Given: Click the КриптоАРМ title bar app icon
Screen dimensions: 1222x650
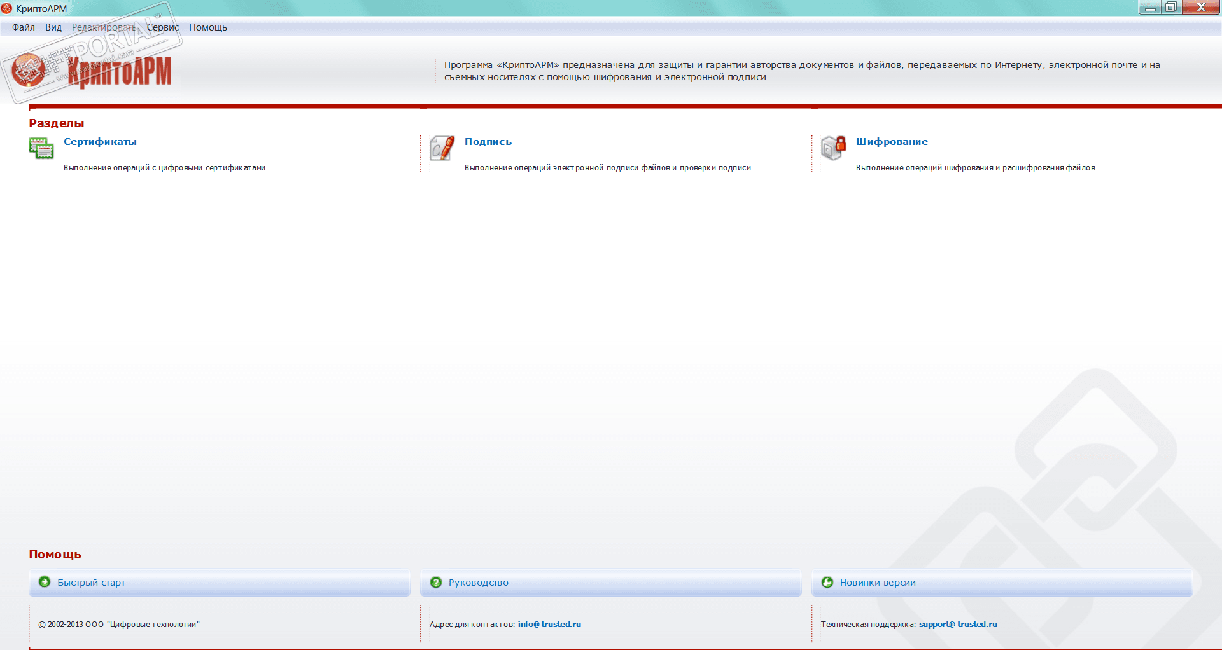Looking at the screenshot, I should click(7, 8).
